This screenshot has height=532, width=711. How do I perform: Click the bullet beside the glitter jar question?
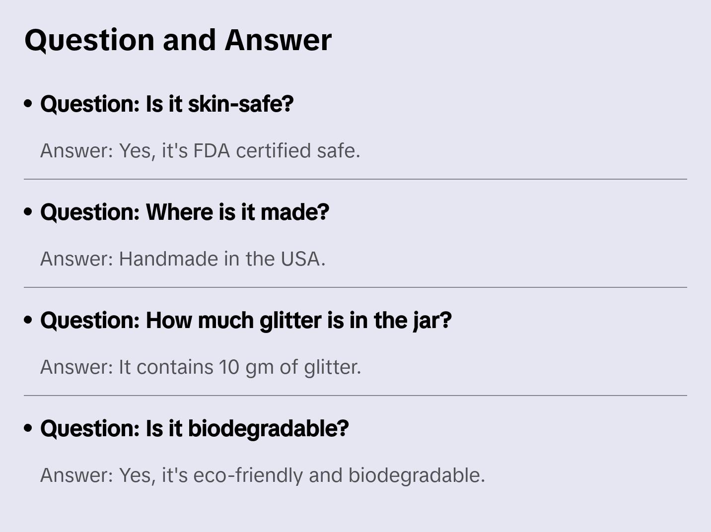tap(28, 320)
